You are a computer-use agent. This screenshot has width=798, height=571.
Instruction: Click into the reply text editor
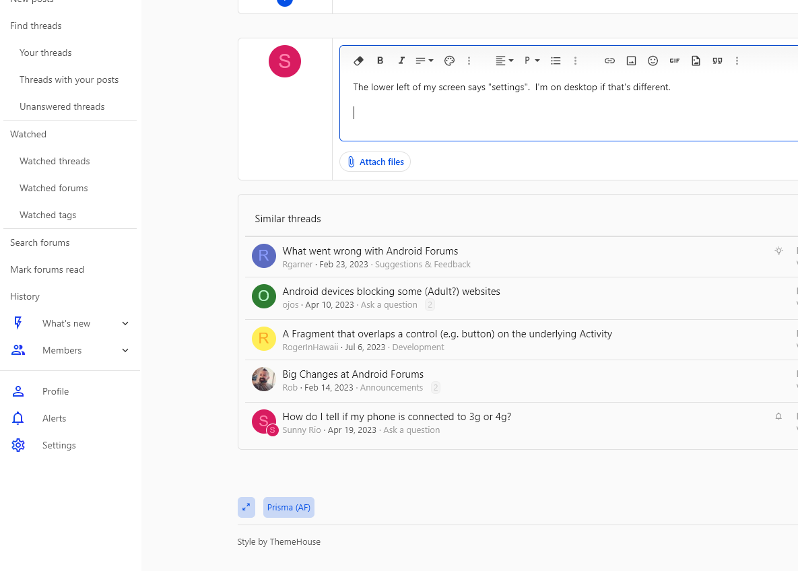[x=568, y=107]
